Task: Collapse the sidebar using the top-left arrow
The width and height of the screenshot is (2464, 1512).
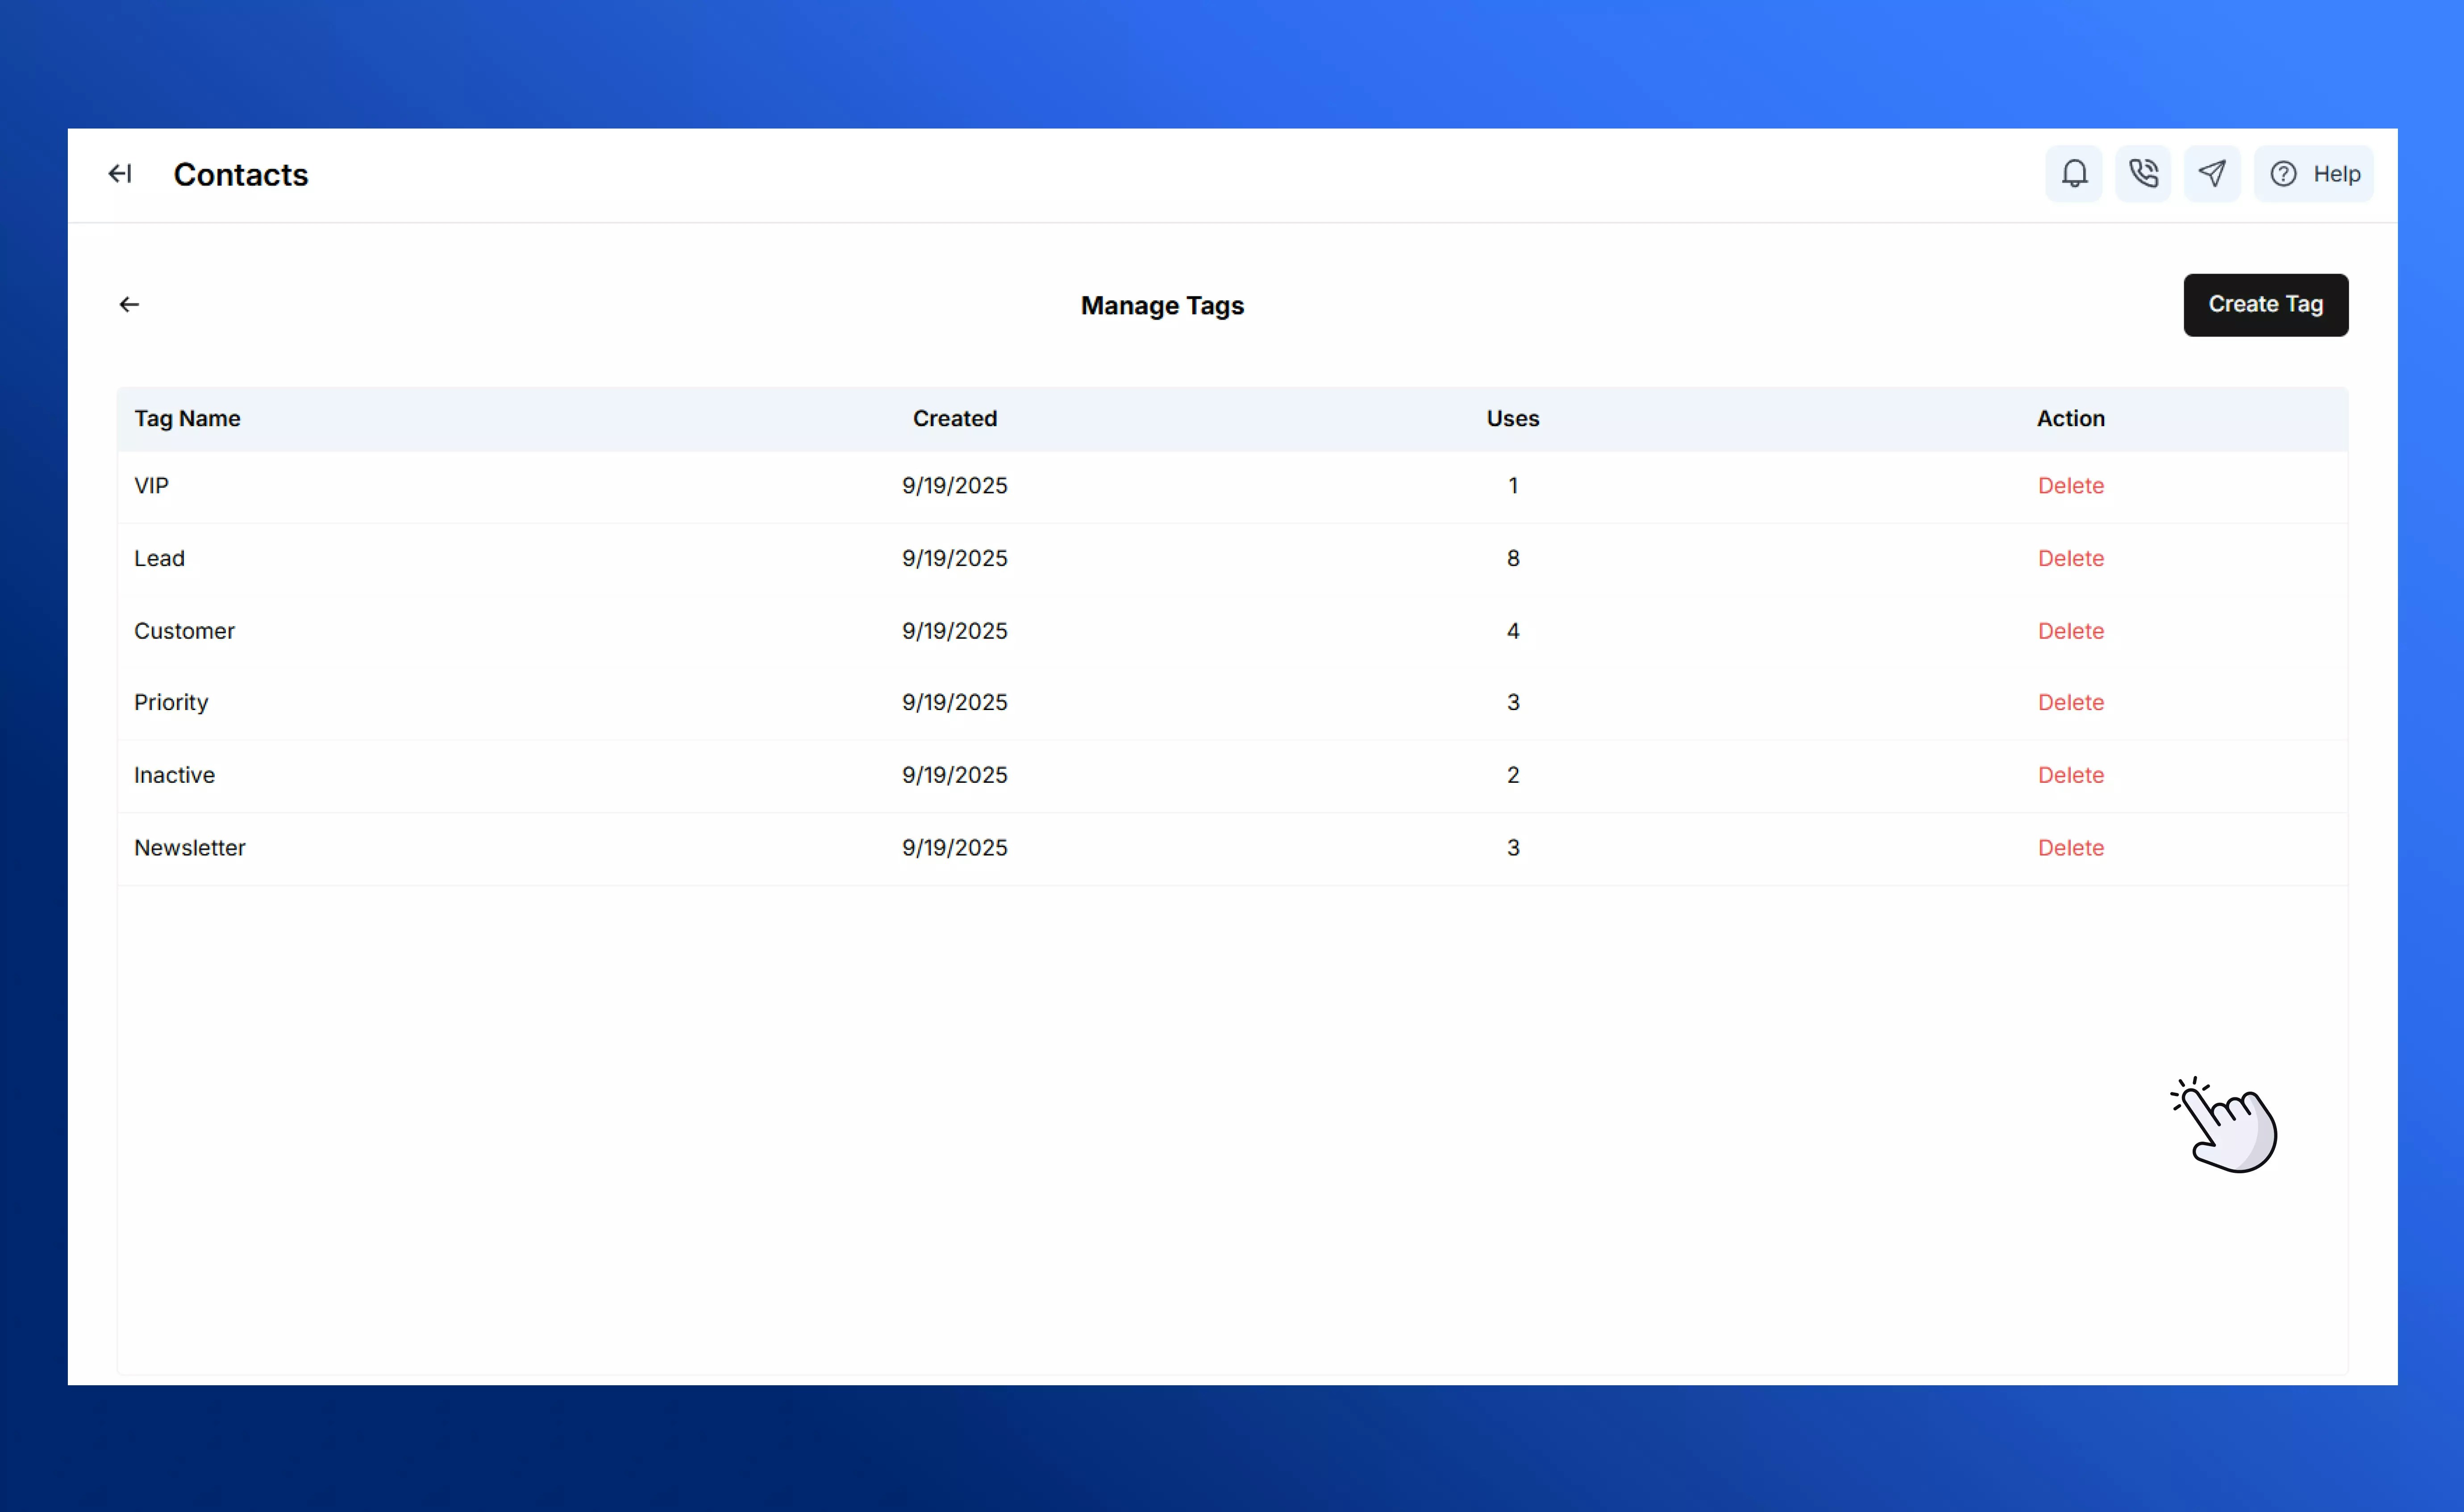Action: pos(119,173)
